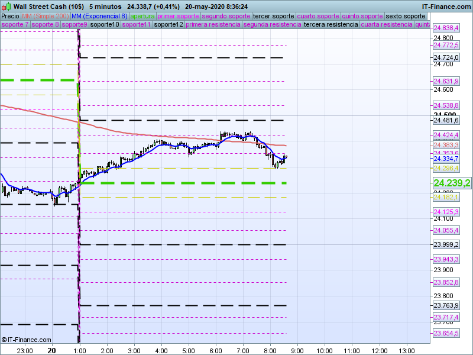Click the 5:00 mark on time axis

tap(188, 350)
